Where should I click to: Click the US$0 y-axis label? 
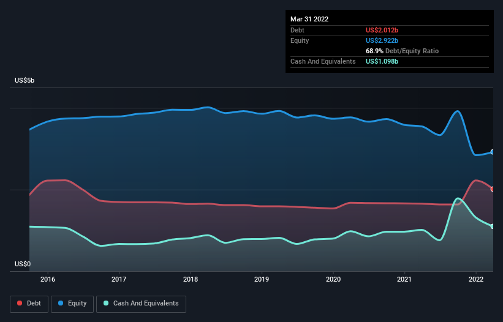[23, 264]
